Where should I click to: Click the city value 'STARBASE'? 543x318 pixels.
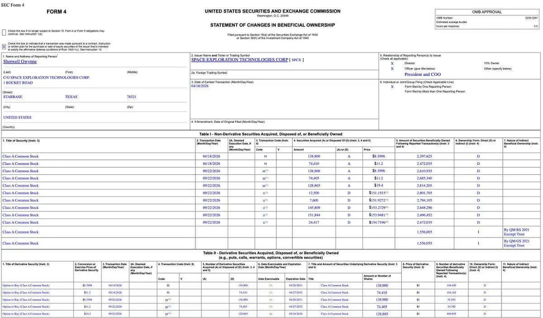pyautogui.click(x=13, y=97)
